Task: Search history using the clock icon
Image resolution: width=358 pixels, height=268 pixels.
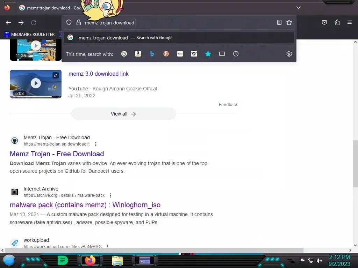Action: click(236, 54)
